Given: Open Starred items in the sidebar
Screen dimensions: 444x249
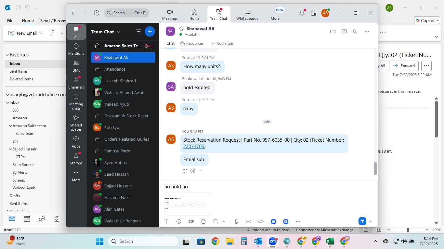Looking at the screenshot, I should (76, 159).
